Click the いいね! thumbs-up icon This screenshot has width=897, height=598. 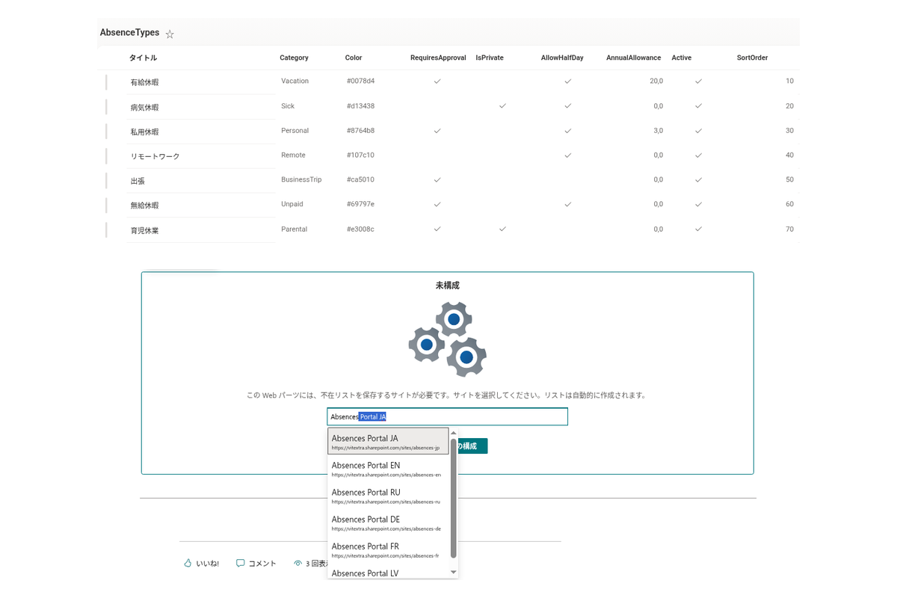tap(188, 563)
